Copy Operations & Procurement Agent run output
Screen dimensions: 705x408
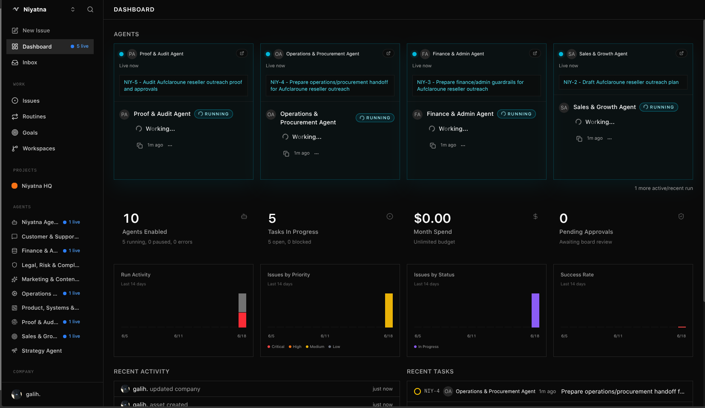point(286,153)
